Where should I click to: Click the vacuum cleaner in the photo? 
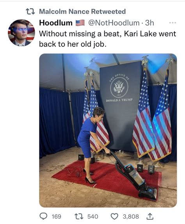(133, 176)
